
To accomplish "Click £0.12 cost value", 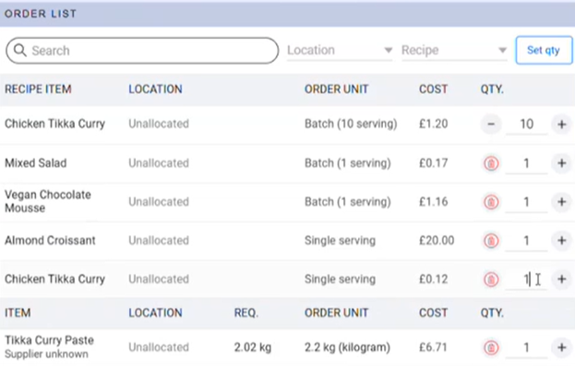I will point(433,279).
